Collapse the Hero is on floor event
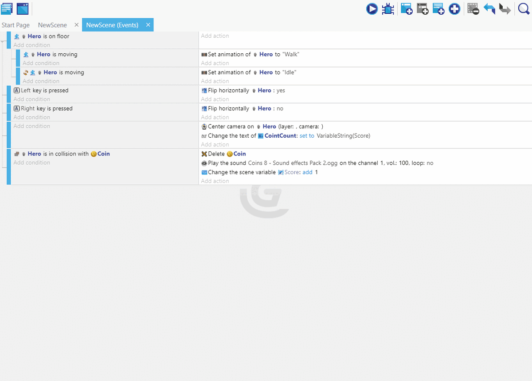 pyautogui.click(x=3, y=42)
